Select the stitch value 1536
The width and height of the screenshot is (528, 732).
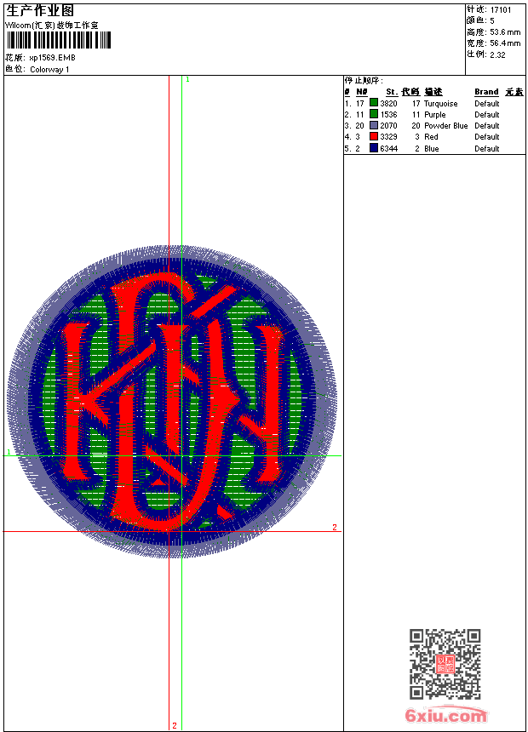(x=388, y=115)
